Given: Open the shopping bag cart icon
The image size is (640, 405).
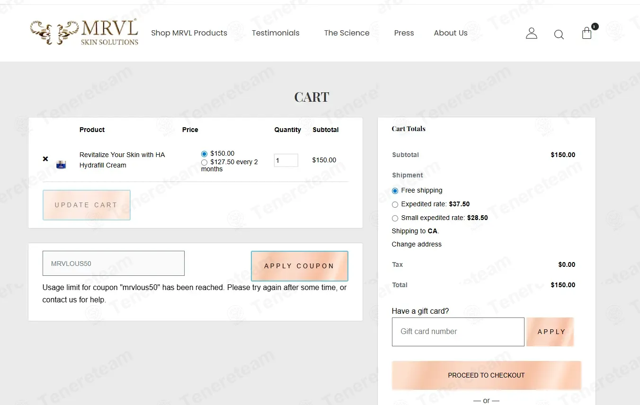Looking at the screenshot, I should pos(587,33).
